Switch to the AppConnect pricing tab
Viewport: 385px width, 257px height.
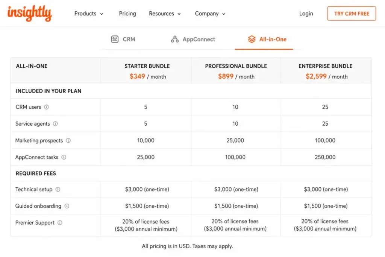193,39
